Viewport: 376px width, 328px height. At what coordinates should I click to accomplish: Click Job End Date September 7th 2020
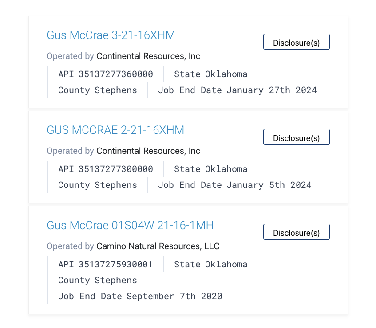pyautogui.click(x=140, y=297)
